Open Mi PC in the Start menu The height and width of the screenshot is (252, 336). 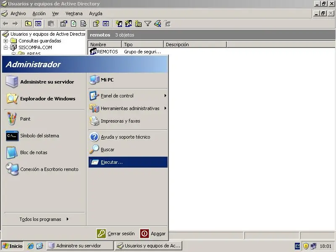[x=128, y=80]
